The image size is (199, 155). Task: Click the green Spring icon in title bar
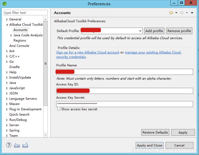(x=5, y=4)
